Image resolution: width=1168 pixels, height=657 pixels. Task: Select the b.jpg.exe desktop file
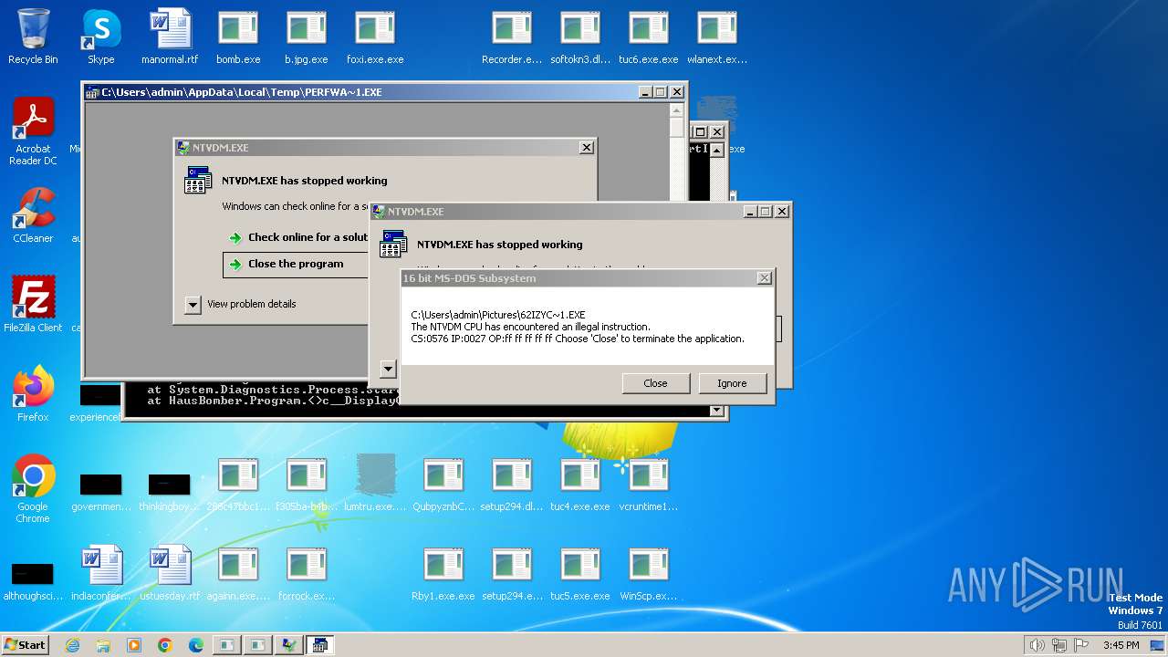tap(307, 36)
